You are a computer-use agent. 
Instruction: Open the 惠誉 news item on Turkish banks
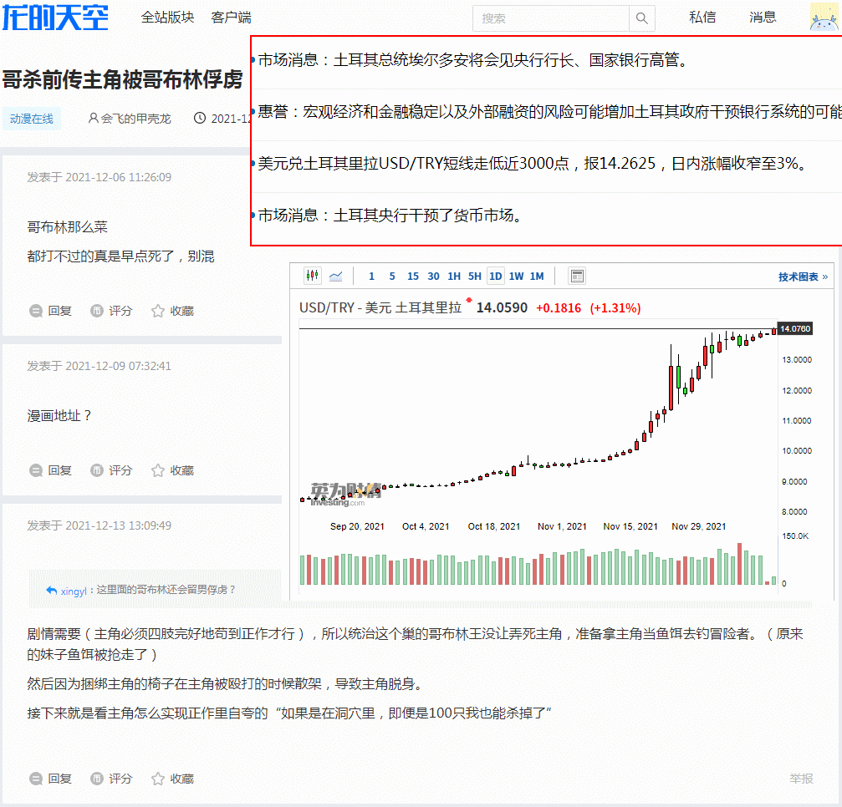coord(549,112)
